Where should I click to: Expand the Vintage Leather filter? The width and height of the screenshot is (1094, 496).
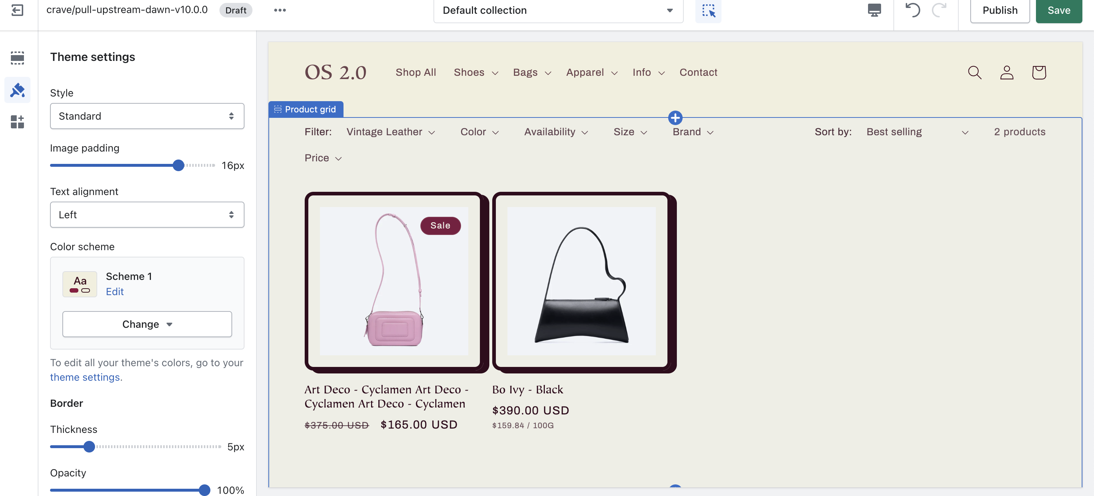pyautogui.click(x=390, y=132)
